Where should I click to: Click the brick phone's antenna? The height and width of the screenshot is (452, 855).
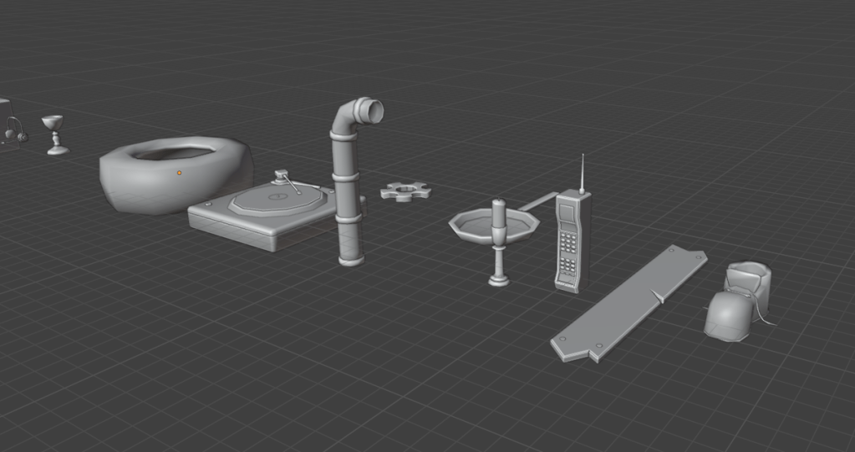click(x=582, y=173)
